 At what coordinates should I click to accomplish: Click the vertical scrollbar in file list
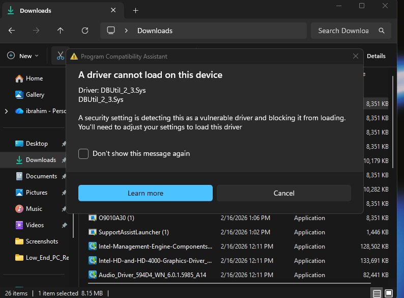click(x=393, y=122)
